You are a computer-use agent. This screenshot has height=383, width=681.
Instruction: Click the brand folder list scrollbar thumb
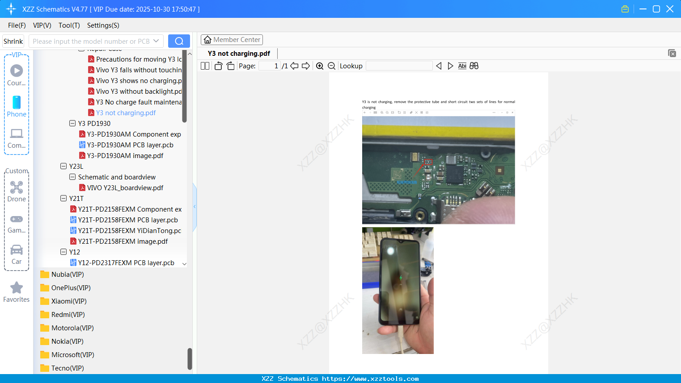pos(190,359)
